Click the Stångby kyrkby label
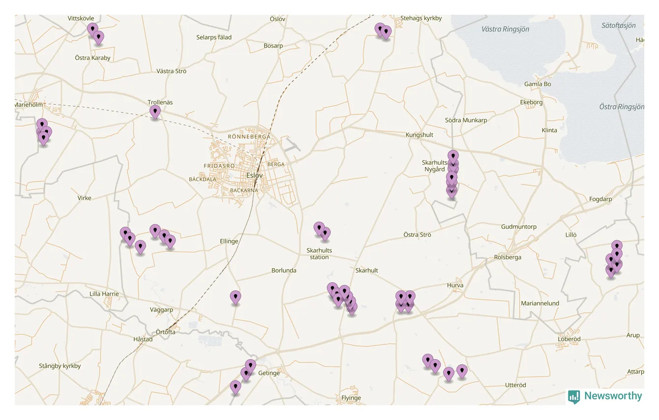The height and width of the screenshot is (420, 659). coord(60,366)
